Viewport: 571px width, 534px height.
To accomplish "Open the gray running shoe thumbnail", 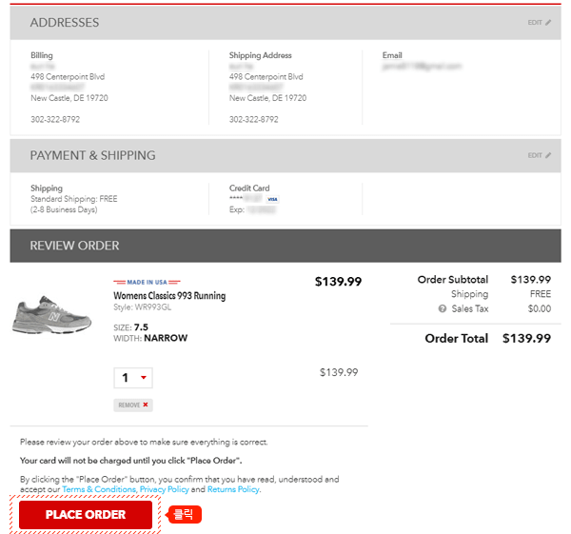I will click(x=51, y=313).
